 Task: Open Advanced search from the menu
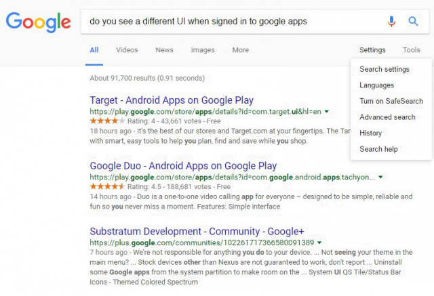click(387, 117)
